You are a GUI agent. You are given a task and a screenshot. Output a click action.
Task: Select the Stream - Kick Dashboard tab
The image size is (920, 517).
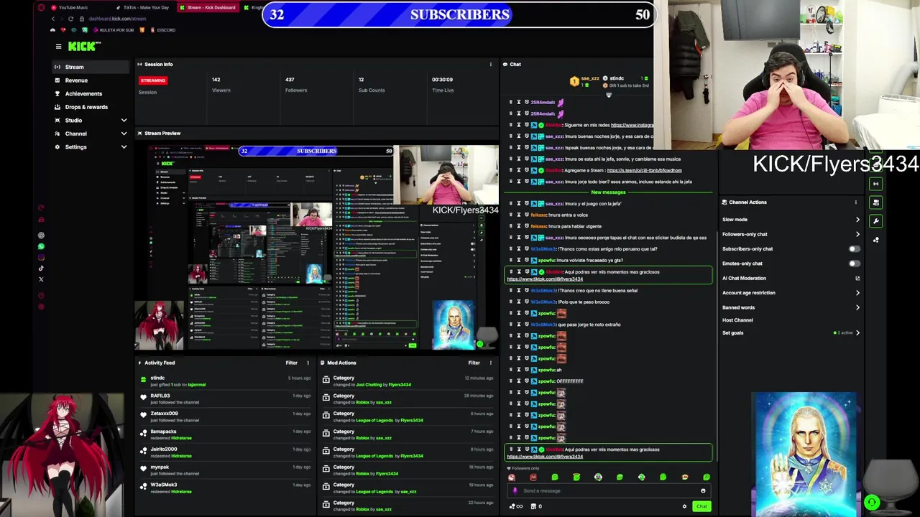(207, 7)
